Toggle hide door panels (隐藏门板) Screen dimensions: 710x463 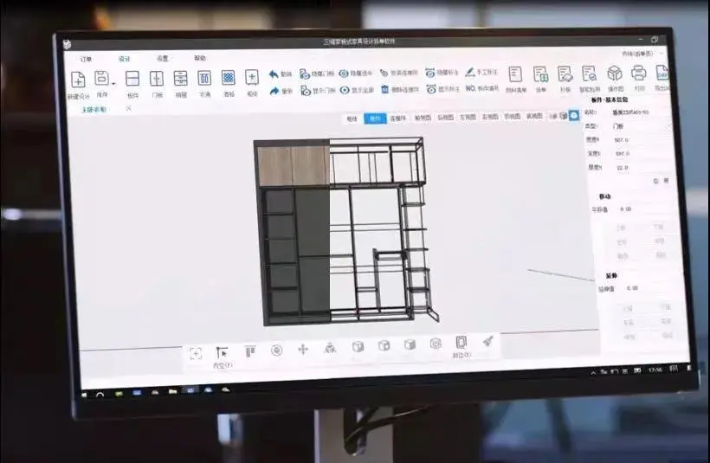pyautogui.click(x=317, y=74)
